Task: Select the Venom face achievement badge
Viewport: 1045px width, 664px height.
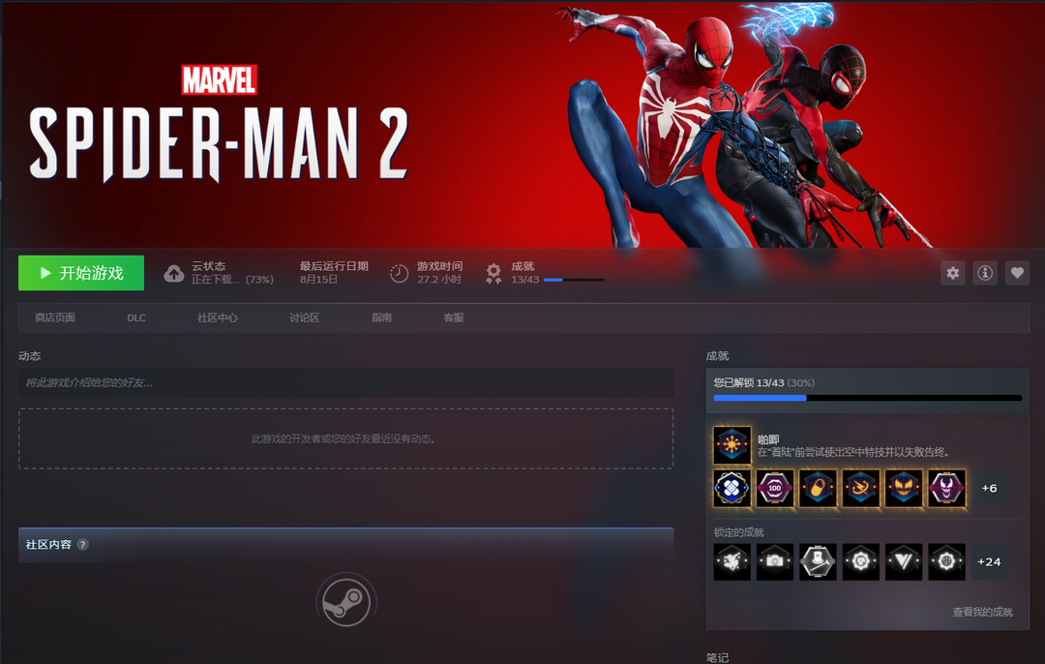Action: point(946,488)
